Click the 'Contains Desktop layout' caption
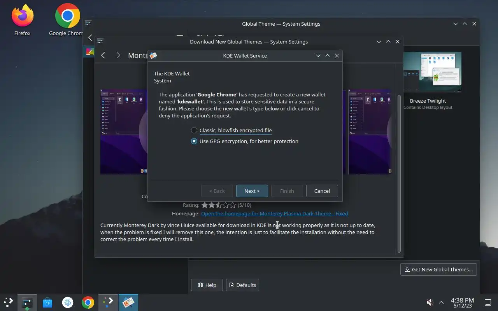This screenshot has width=498, height=311. pyautogui.click(x=428, y=107)
